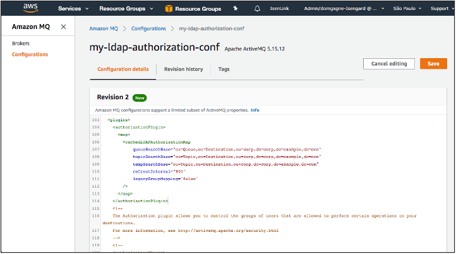Click the refreshInterval="300" line
The image size is (456, 254).
159,171
